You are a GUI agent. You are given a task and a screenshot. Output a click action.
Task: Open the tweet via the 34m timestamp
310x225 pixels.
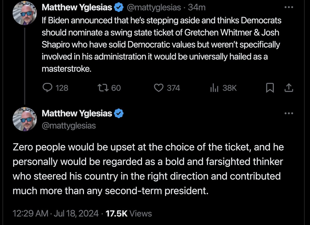(x=197, y=8)
